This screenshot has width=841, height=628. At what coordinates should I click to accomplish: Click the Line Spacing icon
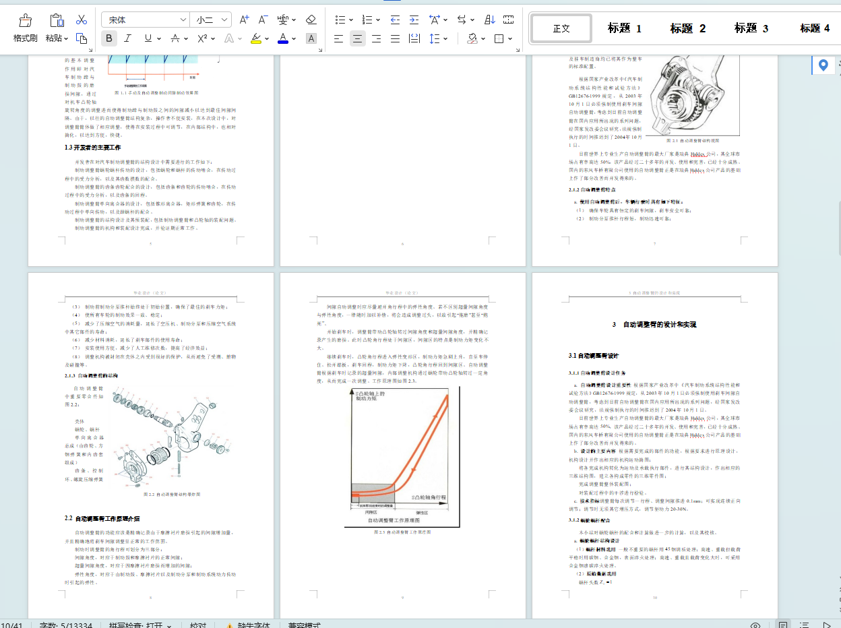coord(435,38)
